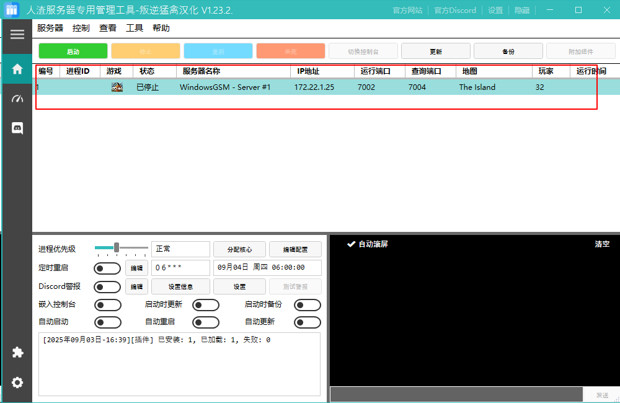The width and height of the screenshot is (620, 403).
Task: Click the app logo in the title bar
Action: click(x=11, y=10)
